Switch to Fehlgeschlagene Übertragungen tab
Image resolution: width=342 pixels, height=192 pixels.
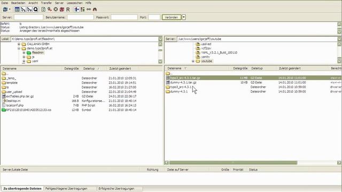[66, 188]
